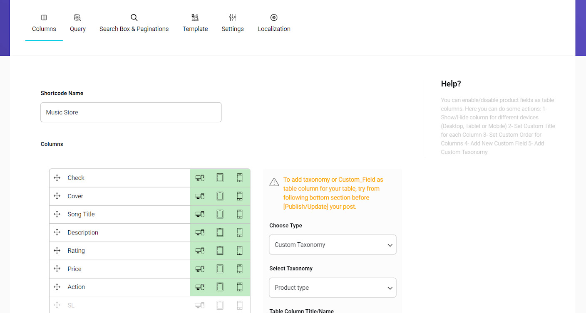Open the Select Taxonomy dropdown
Screen dimensions: 586x313
(333, 288)
